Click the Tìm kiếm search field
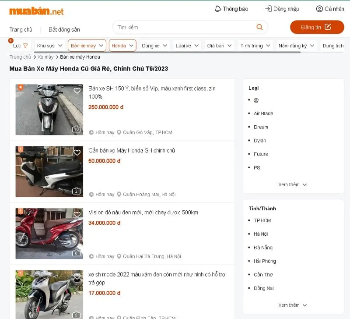Screen dimensions: 350x319 click(184, 27)
